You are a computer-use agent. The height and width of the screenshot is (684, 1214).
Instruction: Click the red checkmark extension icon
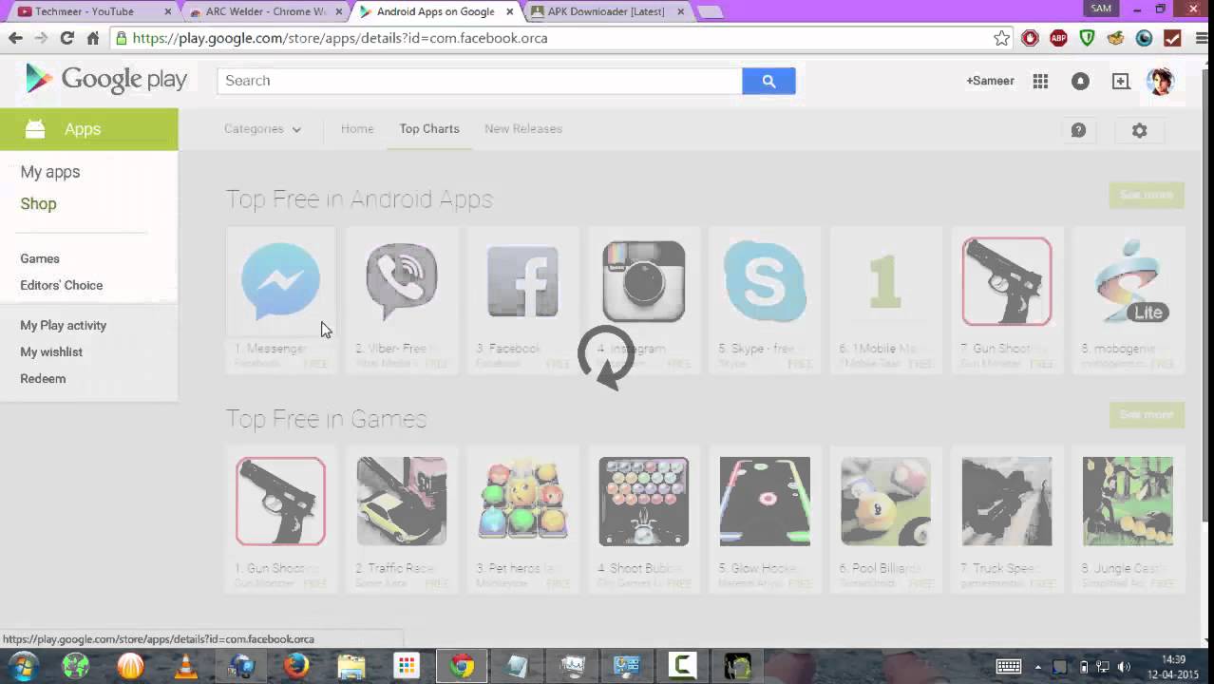point(1172,38)
